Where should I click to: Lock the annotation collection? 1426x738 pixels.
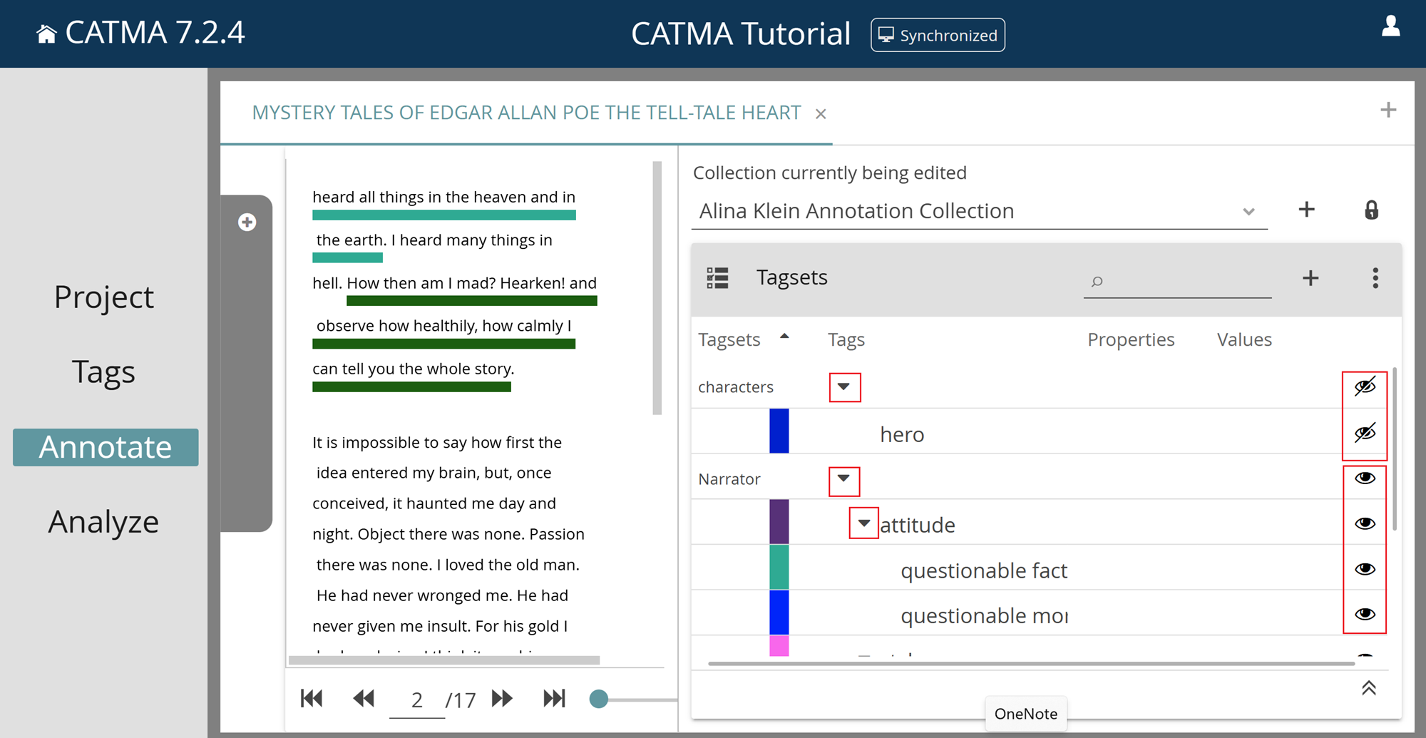point(1371,210)
